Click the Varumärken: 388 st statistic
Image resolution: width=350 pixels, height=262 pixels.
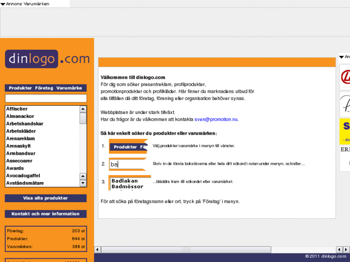[46, 247]
